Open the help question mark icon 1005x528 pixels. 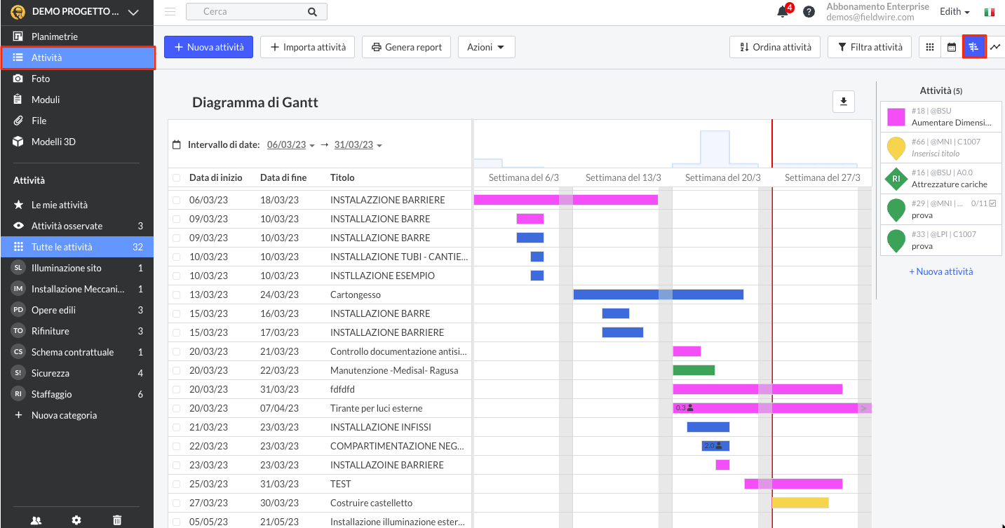809,12
